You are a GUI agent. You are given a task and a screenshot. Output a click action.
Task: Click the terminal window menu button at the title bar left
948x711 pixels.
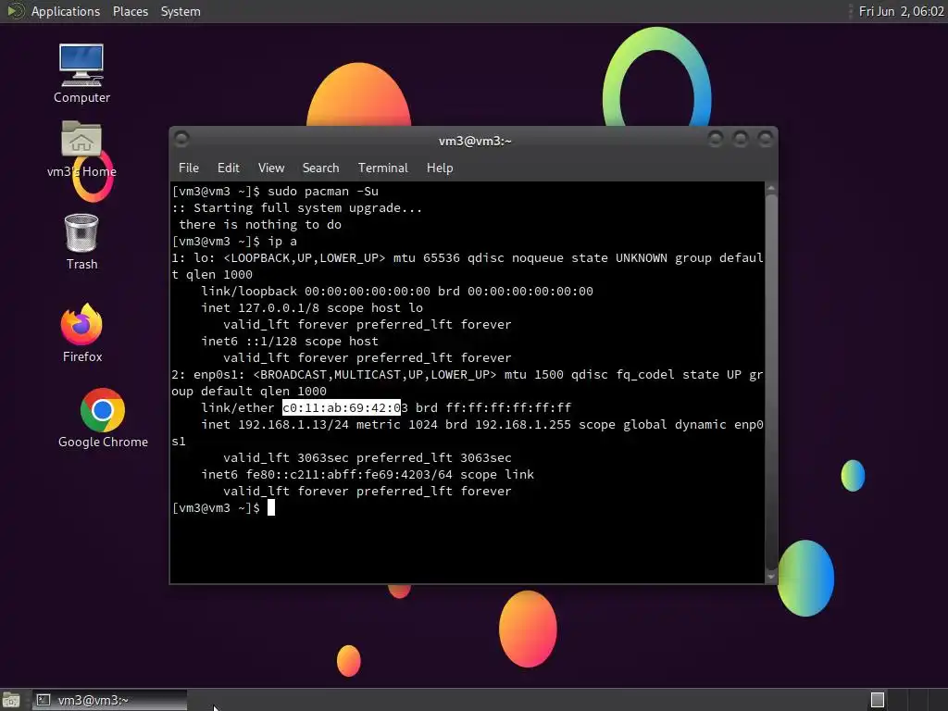coord(181,140)
